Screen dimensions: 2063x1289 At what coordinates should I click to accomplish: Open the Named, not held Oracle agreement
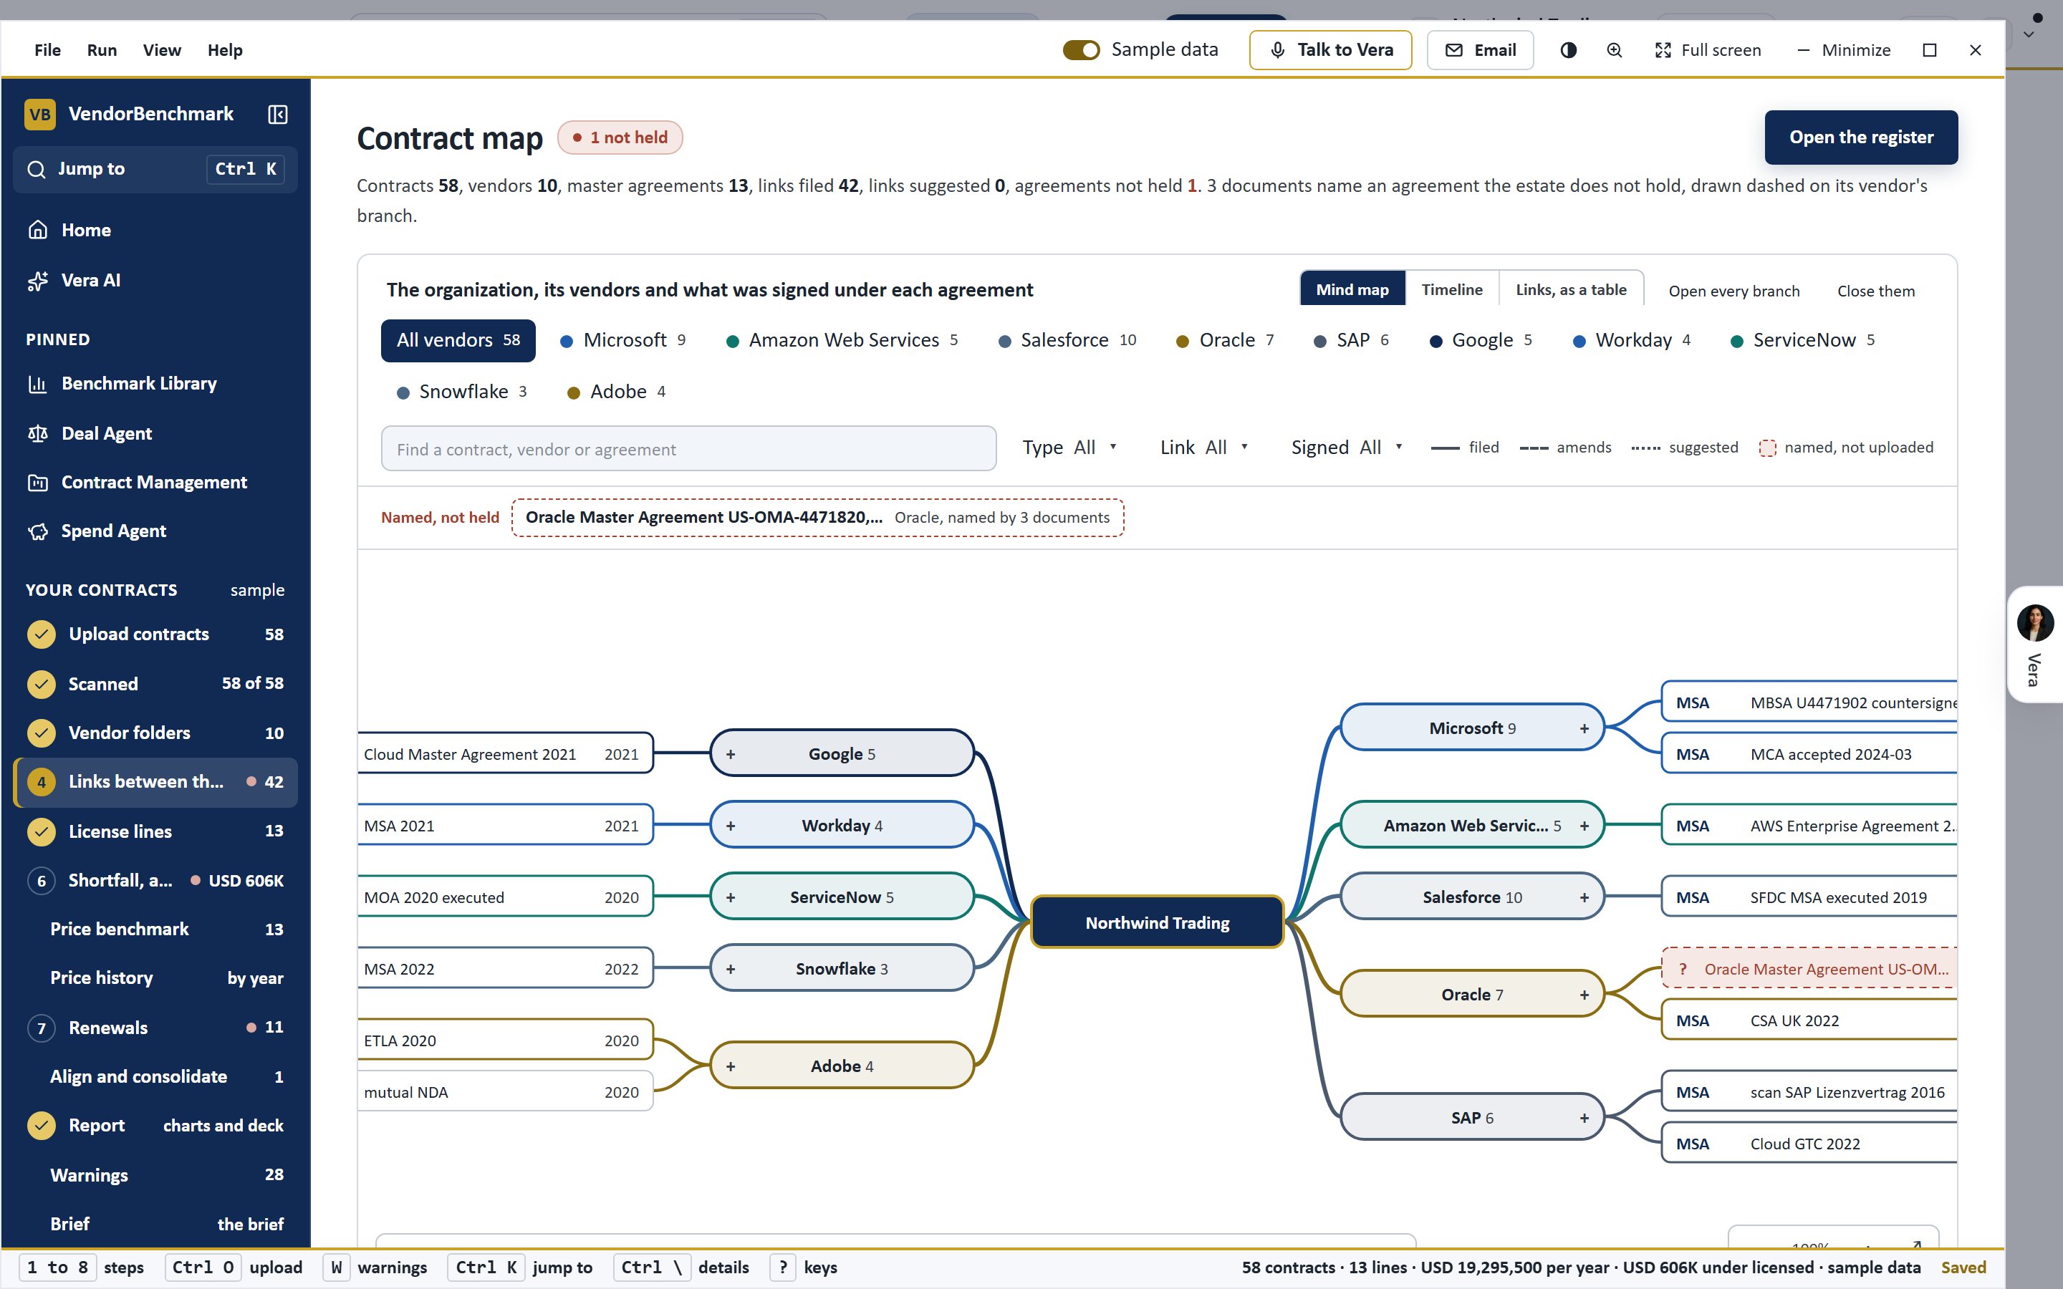click(817, 518)
